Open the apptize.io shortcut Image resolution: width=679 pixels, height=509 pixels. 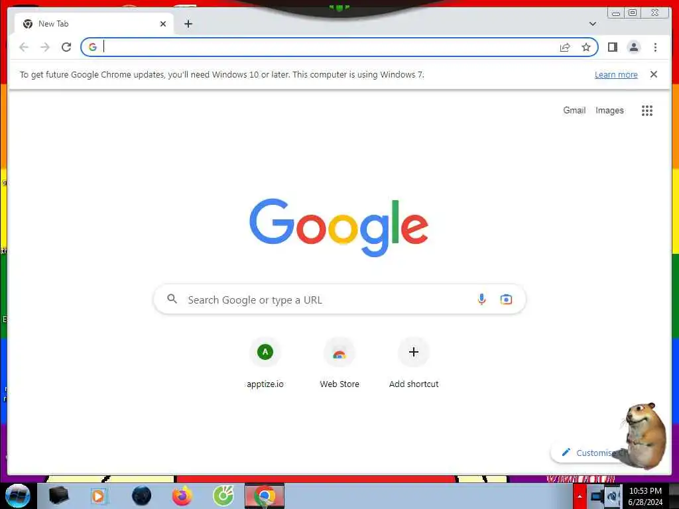pyautogui.click(x=265, y=363)
